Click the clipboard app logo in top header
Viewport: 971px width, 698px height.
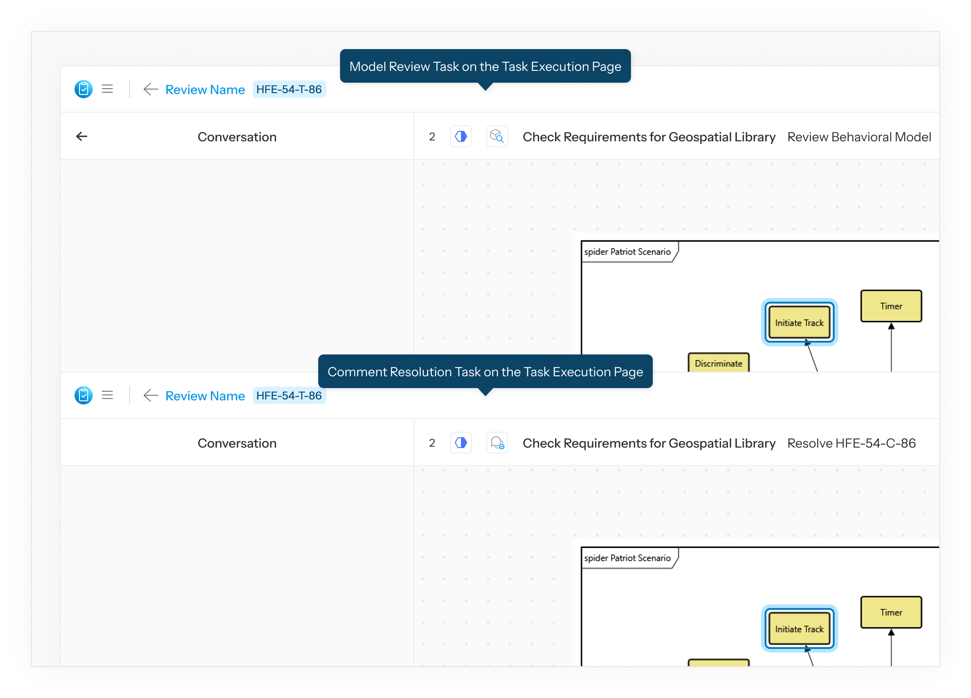click(x=84, y=89)
